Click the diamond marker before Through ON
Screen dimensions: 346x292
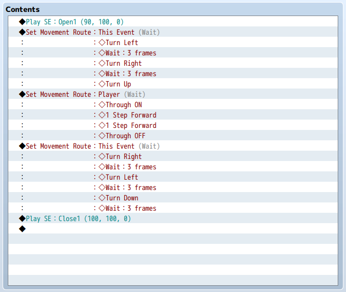click(102, 105)
